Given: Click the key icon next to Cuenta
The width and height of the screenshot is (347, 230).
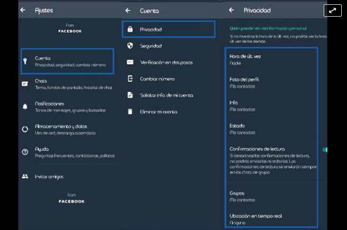Looking at the screenshot, I should pyautogui.click(x=25, y=61).
